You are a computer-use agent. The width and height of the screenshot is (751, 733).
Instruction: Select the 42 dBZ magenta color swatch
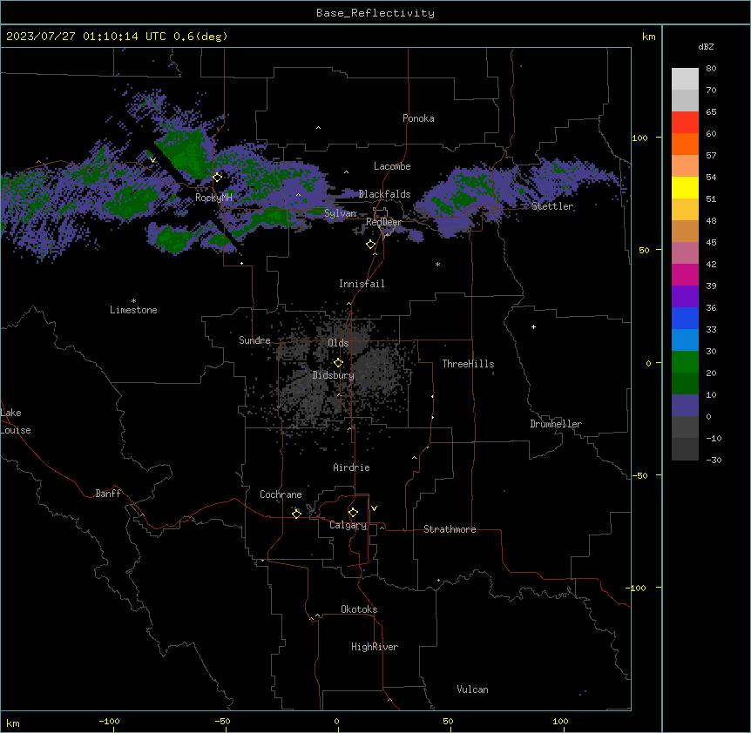pos(685,274)
